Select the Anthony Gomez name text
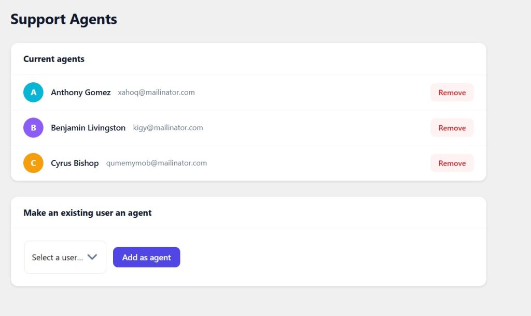This screenshot has height=316, width=531. [80, 93]
